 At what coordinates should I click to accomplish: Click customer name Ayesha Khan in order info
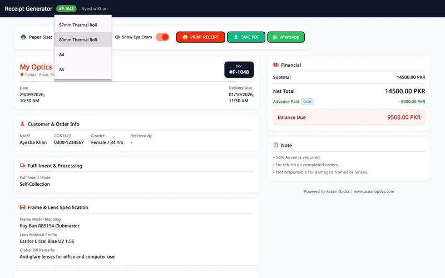click(33, 142)
